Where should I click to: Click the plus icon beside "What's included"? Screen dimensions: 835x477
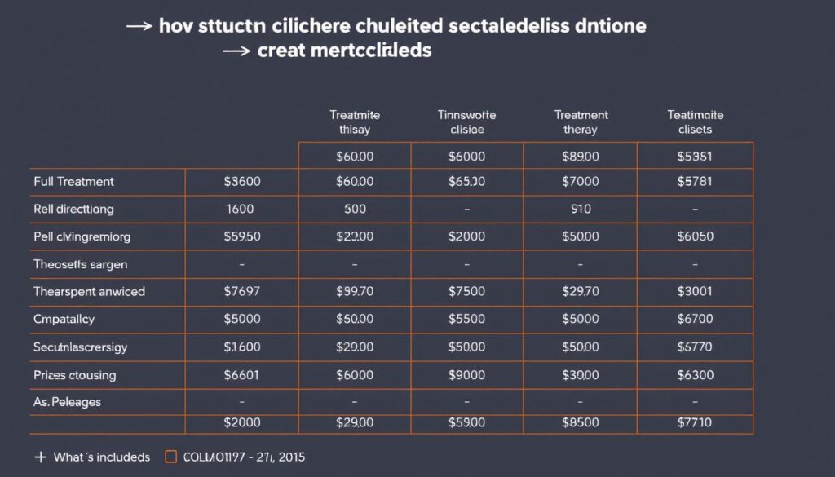pos(40,457)
